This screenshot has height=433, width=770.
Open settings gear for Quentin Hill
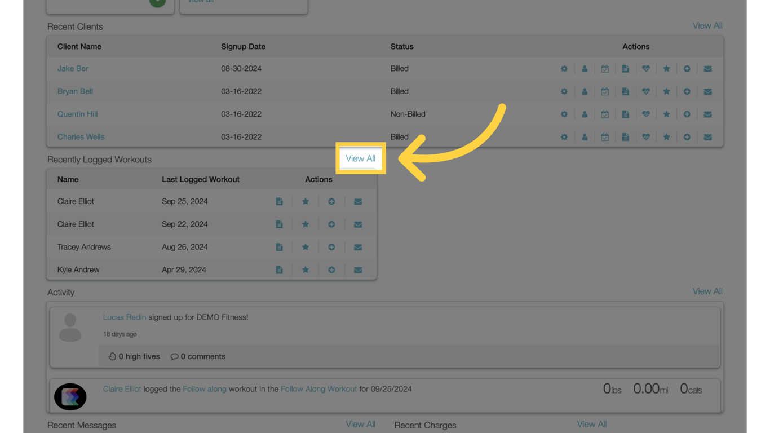tap(564, 114)
